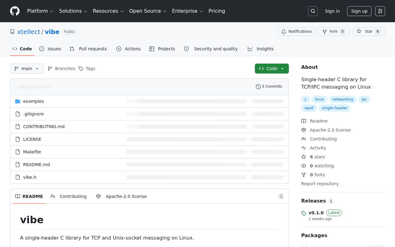Open README outline list icon
This screenshot has height=247, width=395.
pyautogui.click(x=281, y=196)
